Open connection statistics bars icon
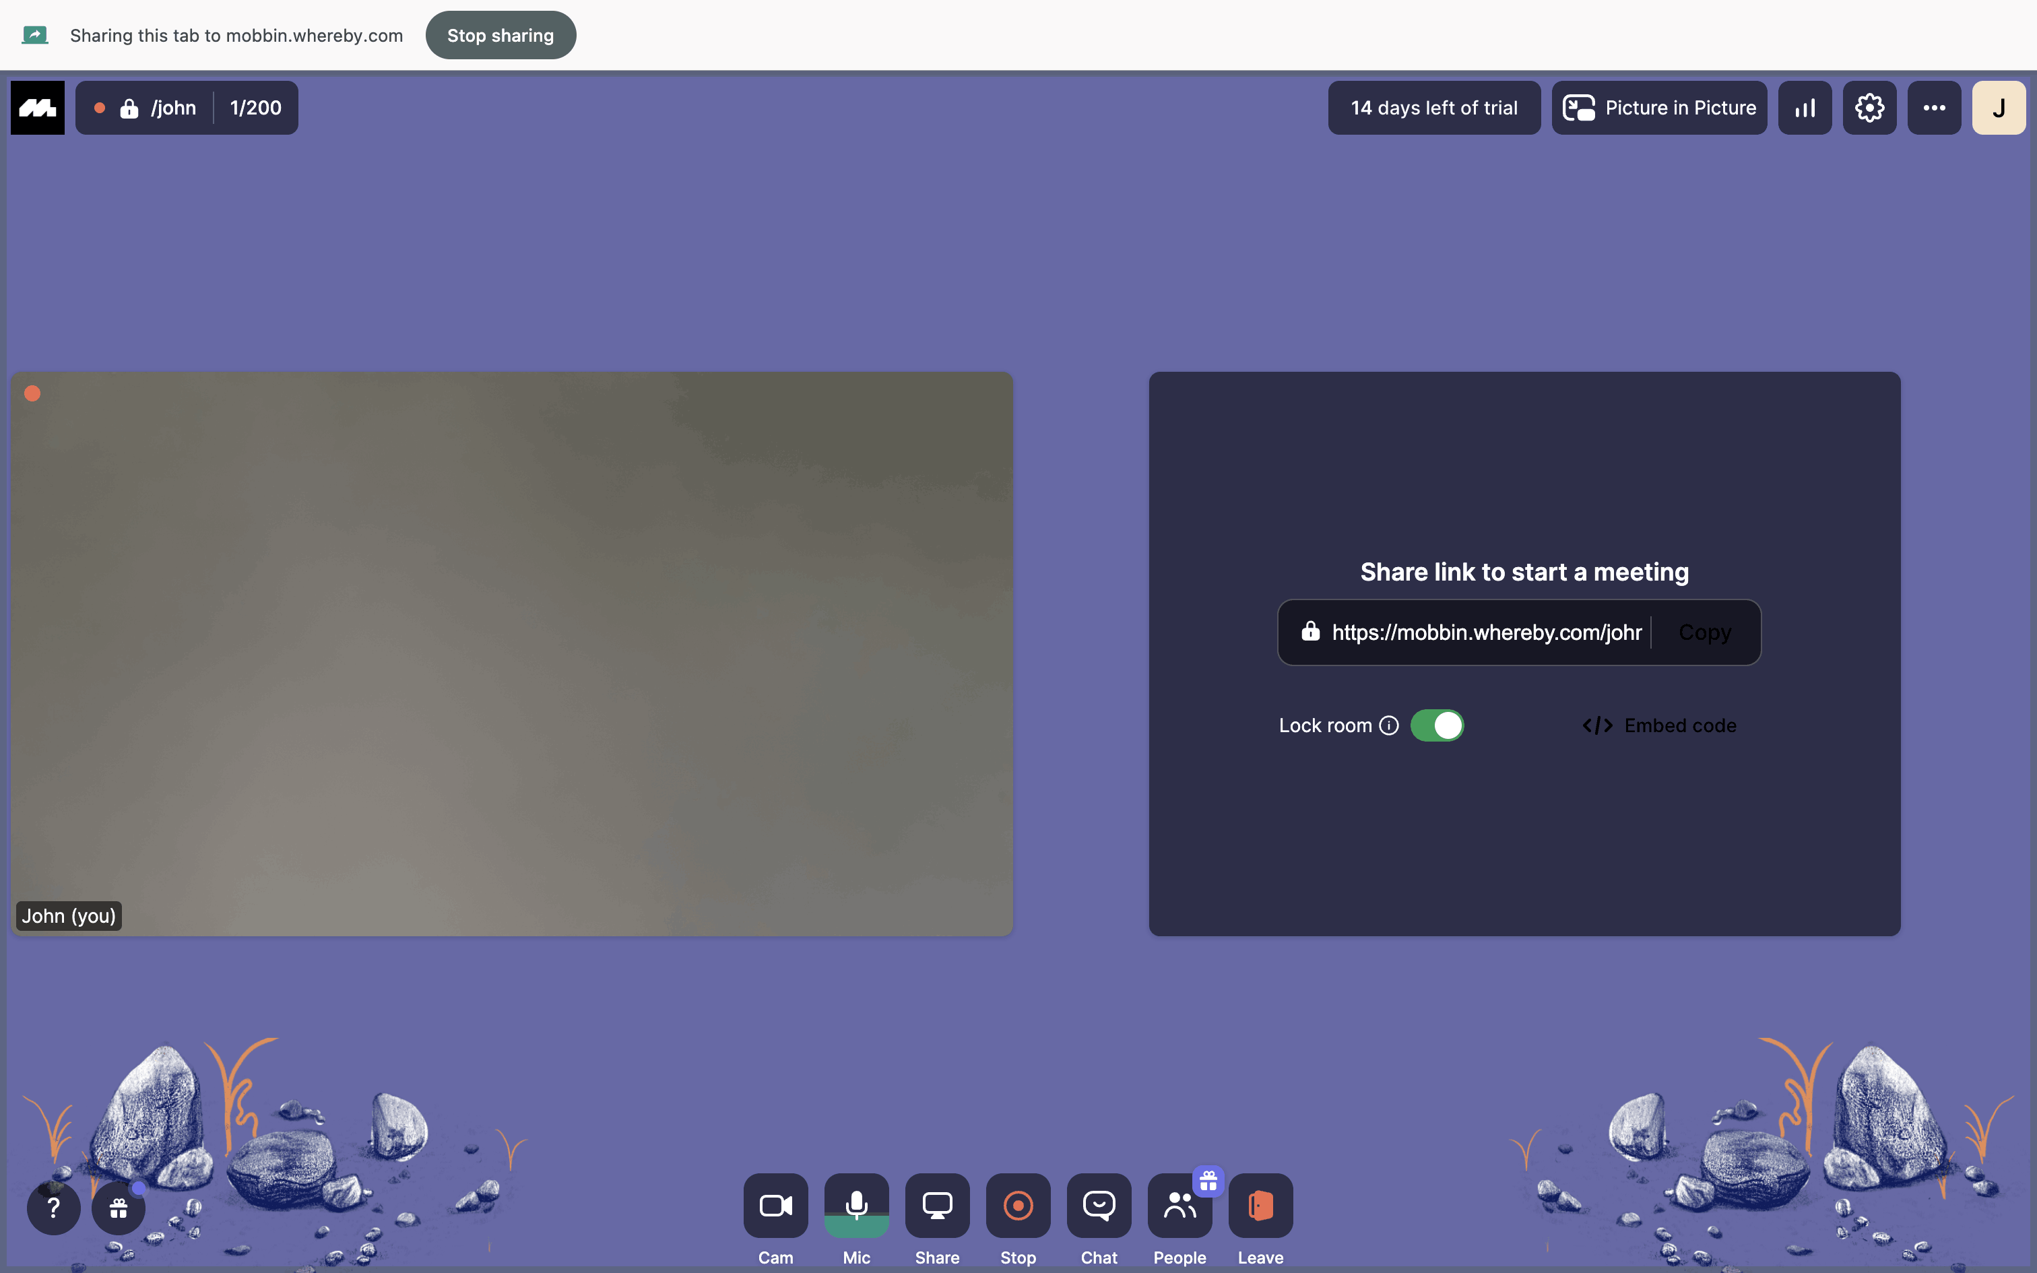Image resolution: width=2037 pixels, height=1273 pixels. [x=1805, y=108]
